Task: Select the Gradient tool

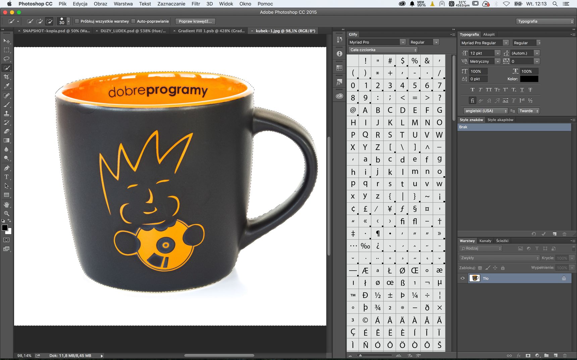Action: pyautogui.click(x=6, y=141)
